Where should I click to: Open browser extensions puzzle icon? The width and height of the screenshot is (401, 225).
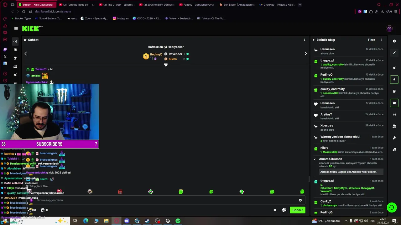tap(371, 12)
